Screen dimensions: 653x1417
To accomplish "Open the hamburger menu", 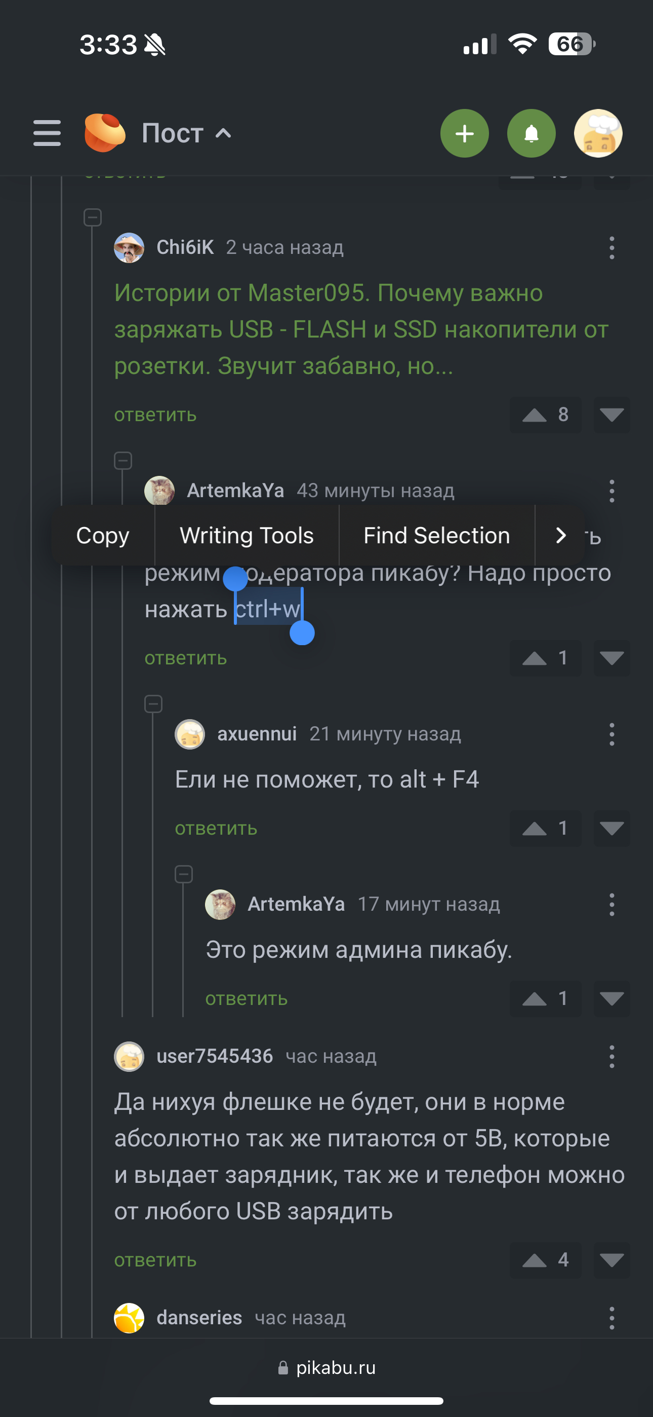I will click(x=47, y=133).
